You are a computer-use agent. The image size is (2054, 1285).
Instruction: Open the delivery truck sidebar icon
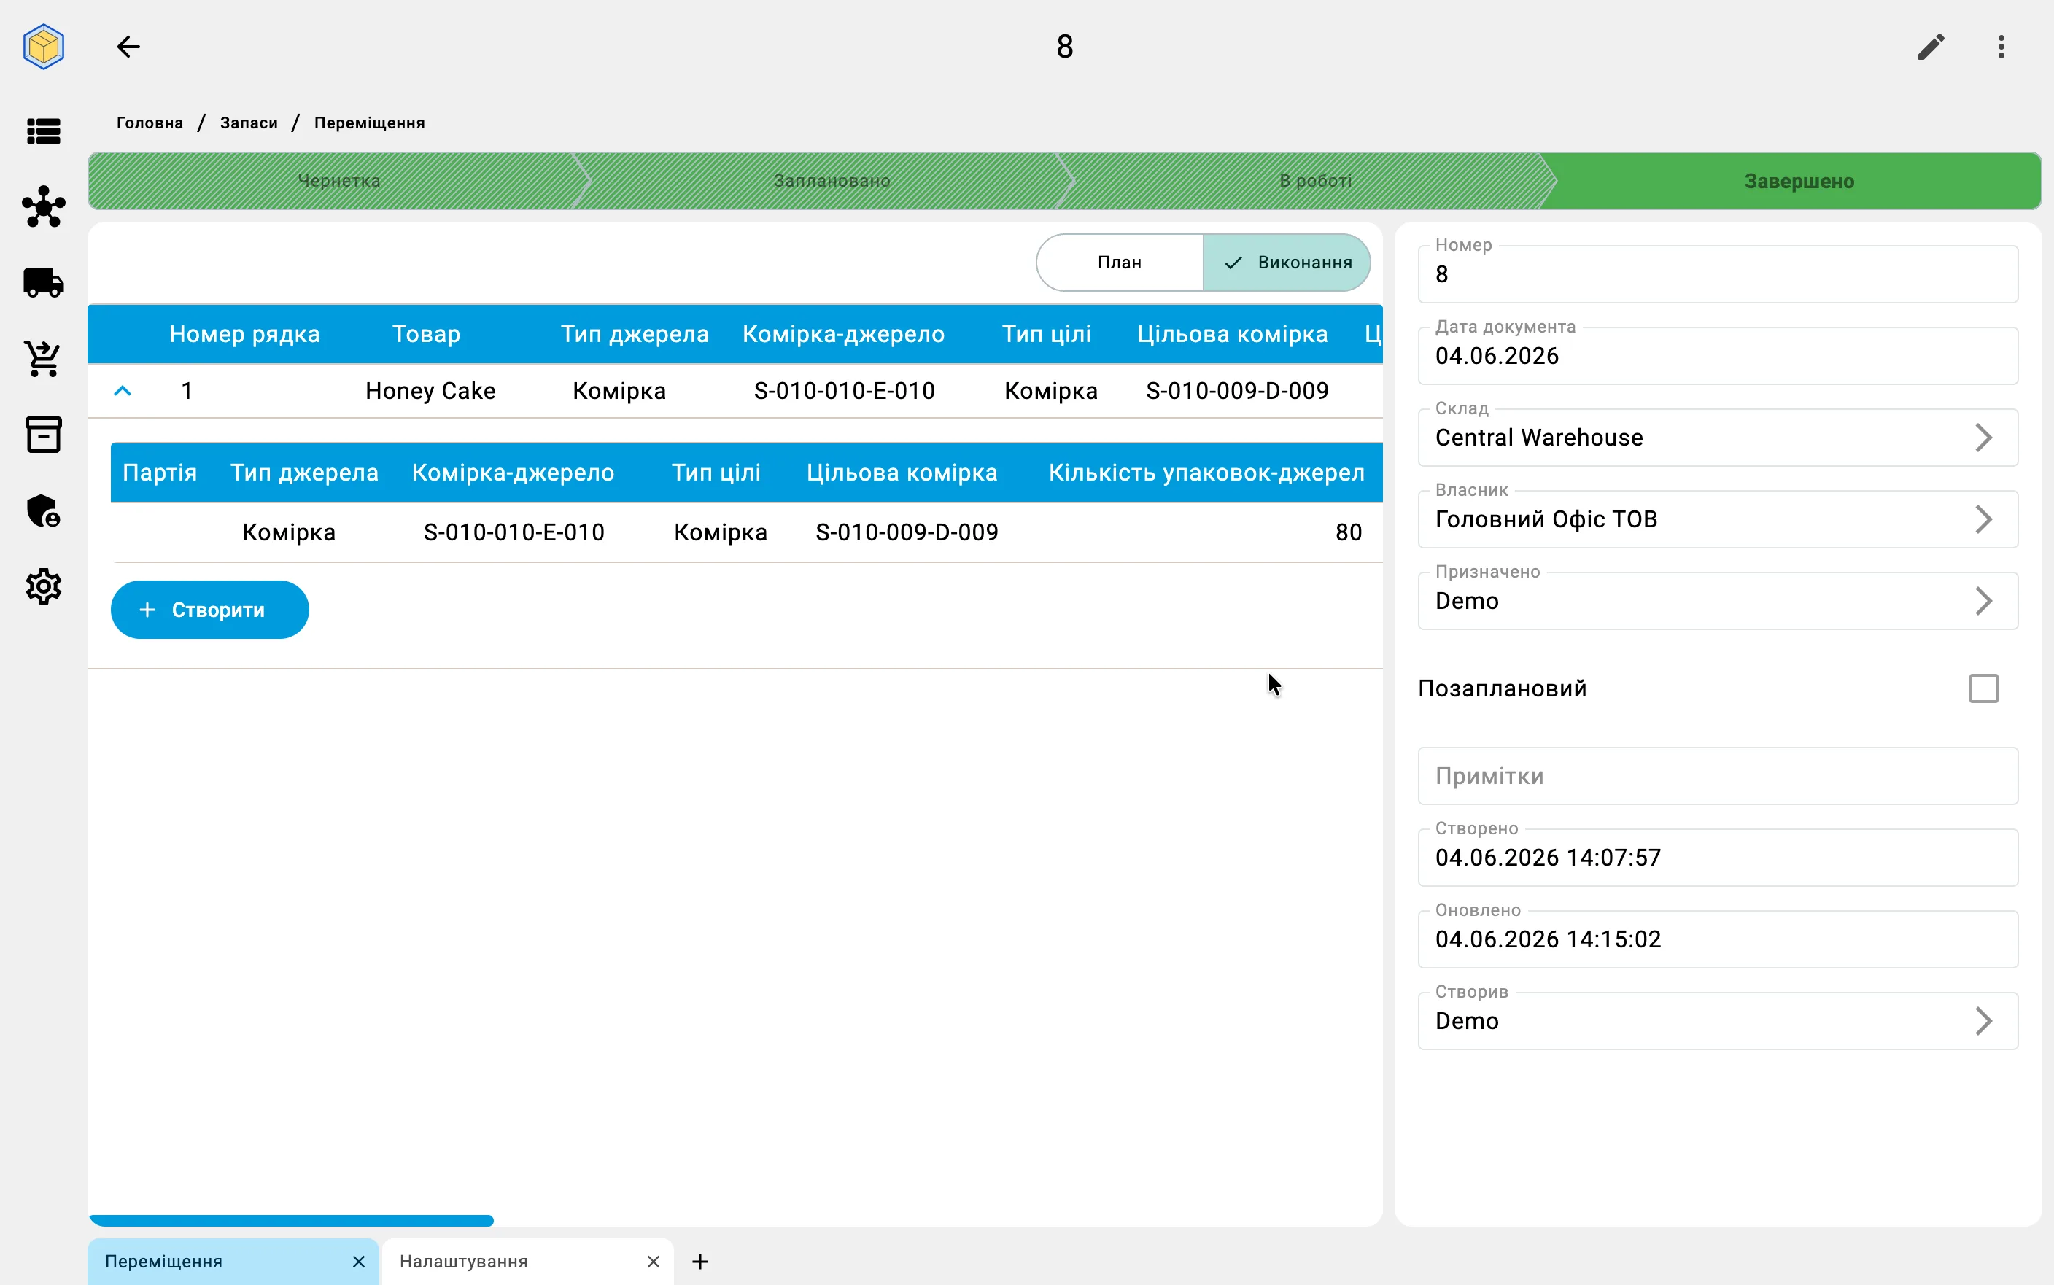[x=43, y=282]
